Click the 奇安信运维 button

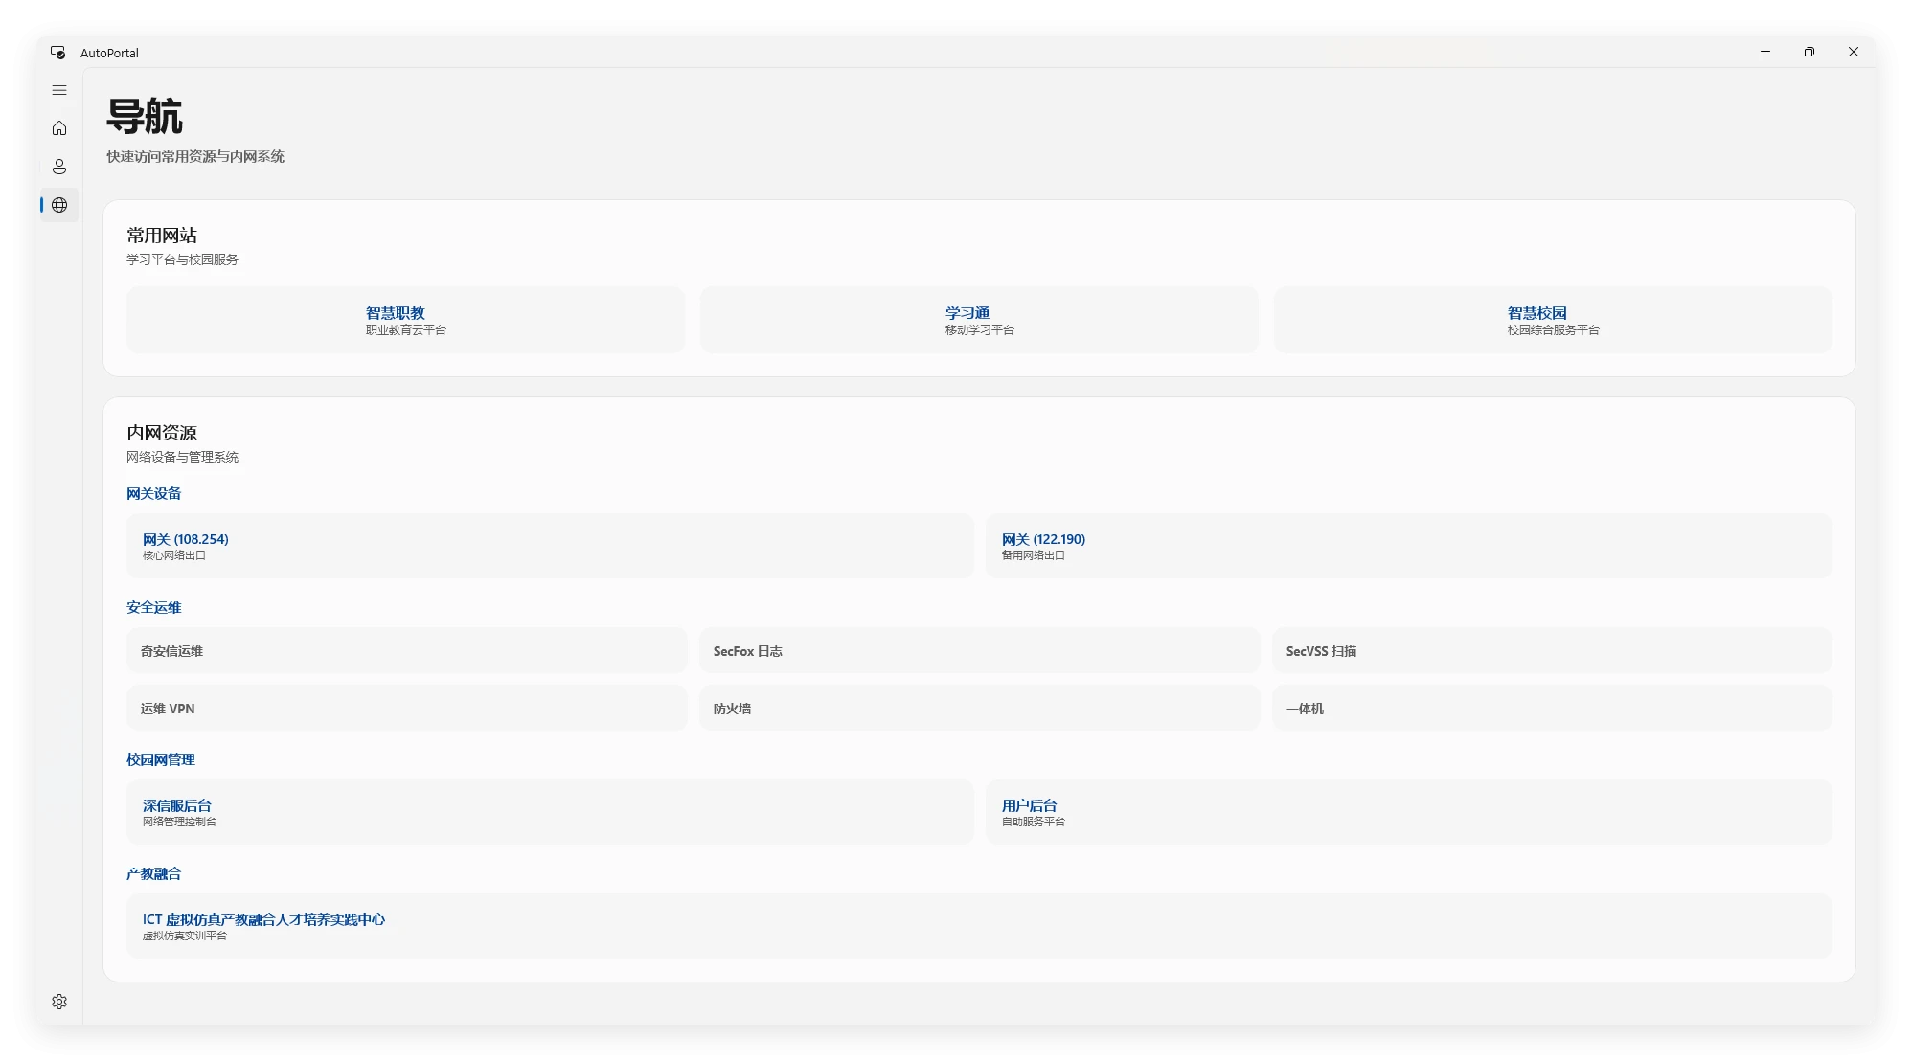406,651
